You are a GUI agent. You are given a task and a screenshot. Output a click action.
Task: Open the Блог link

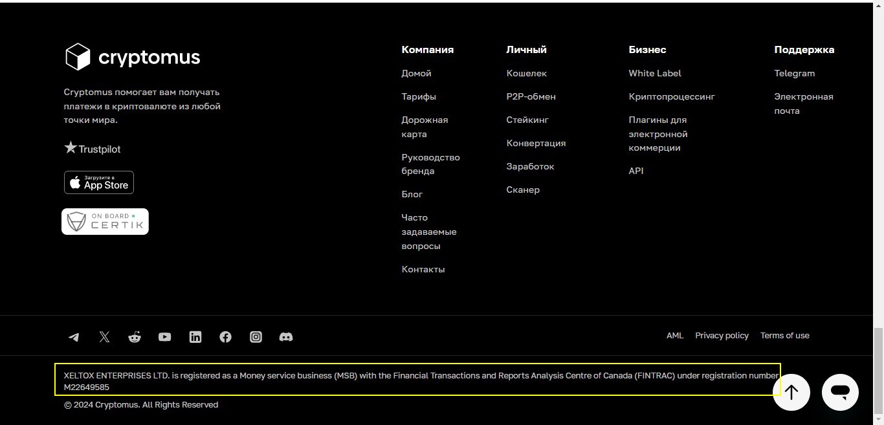point(412,194)
